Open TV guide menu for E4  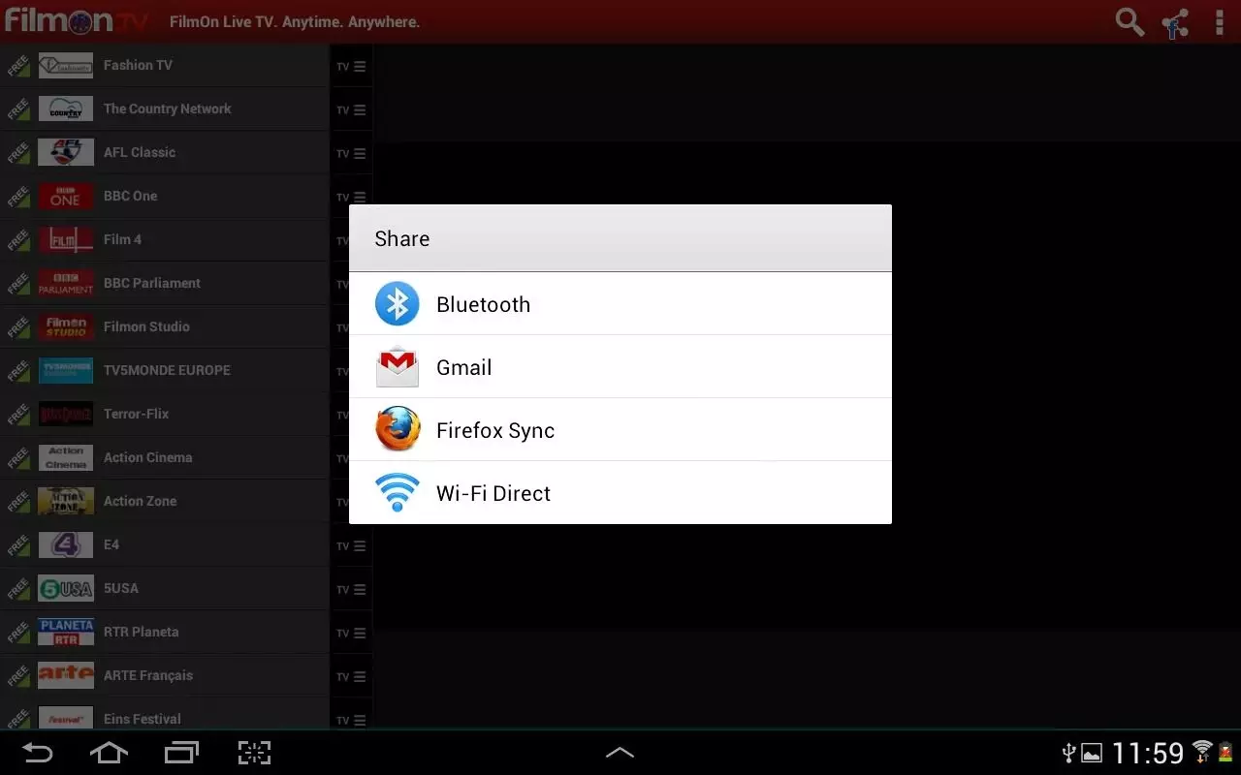(351, 546)
